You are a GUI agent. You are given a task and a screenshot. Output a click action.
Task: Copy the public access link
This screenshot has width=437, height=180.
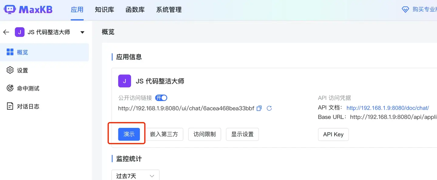coord(259,108)
